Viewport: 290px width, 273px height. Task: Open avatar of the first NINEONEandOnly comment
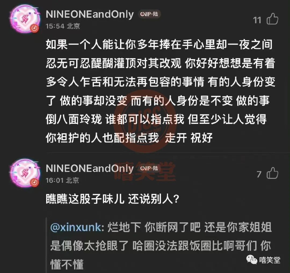(x=24, y=19)
